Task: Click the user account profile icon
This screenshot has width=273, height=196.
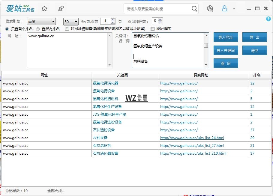Action: pyautogui.click(x=224, y=9)
